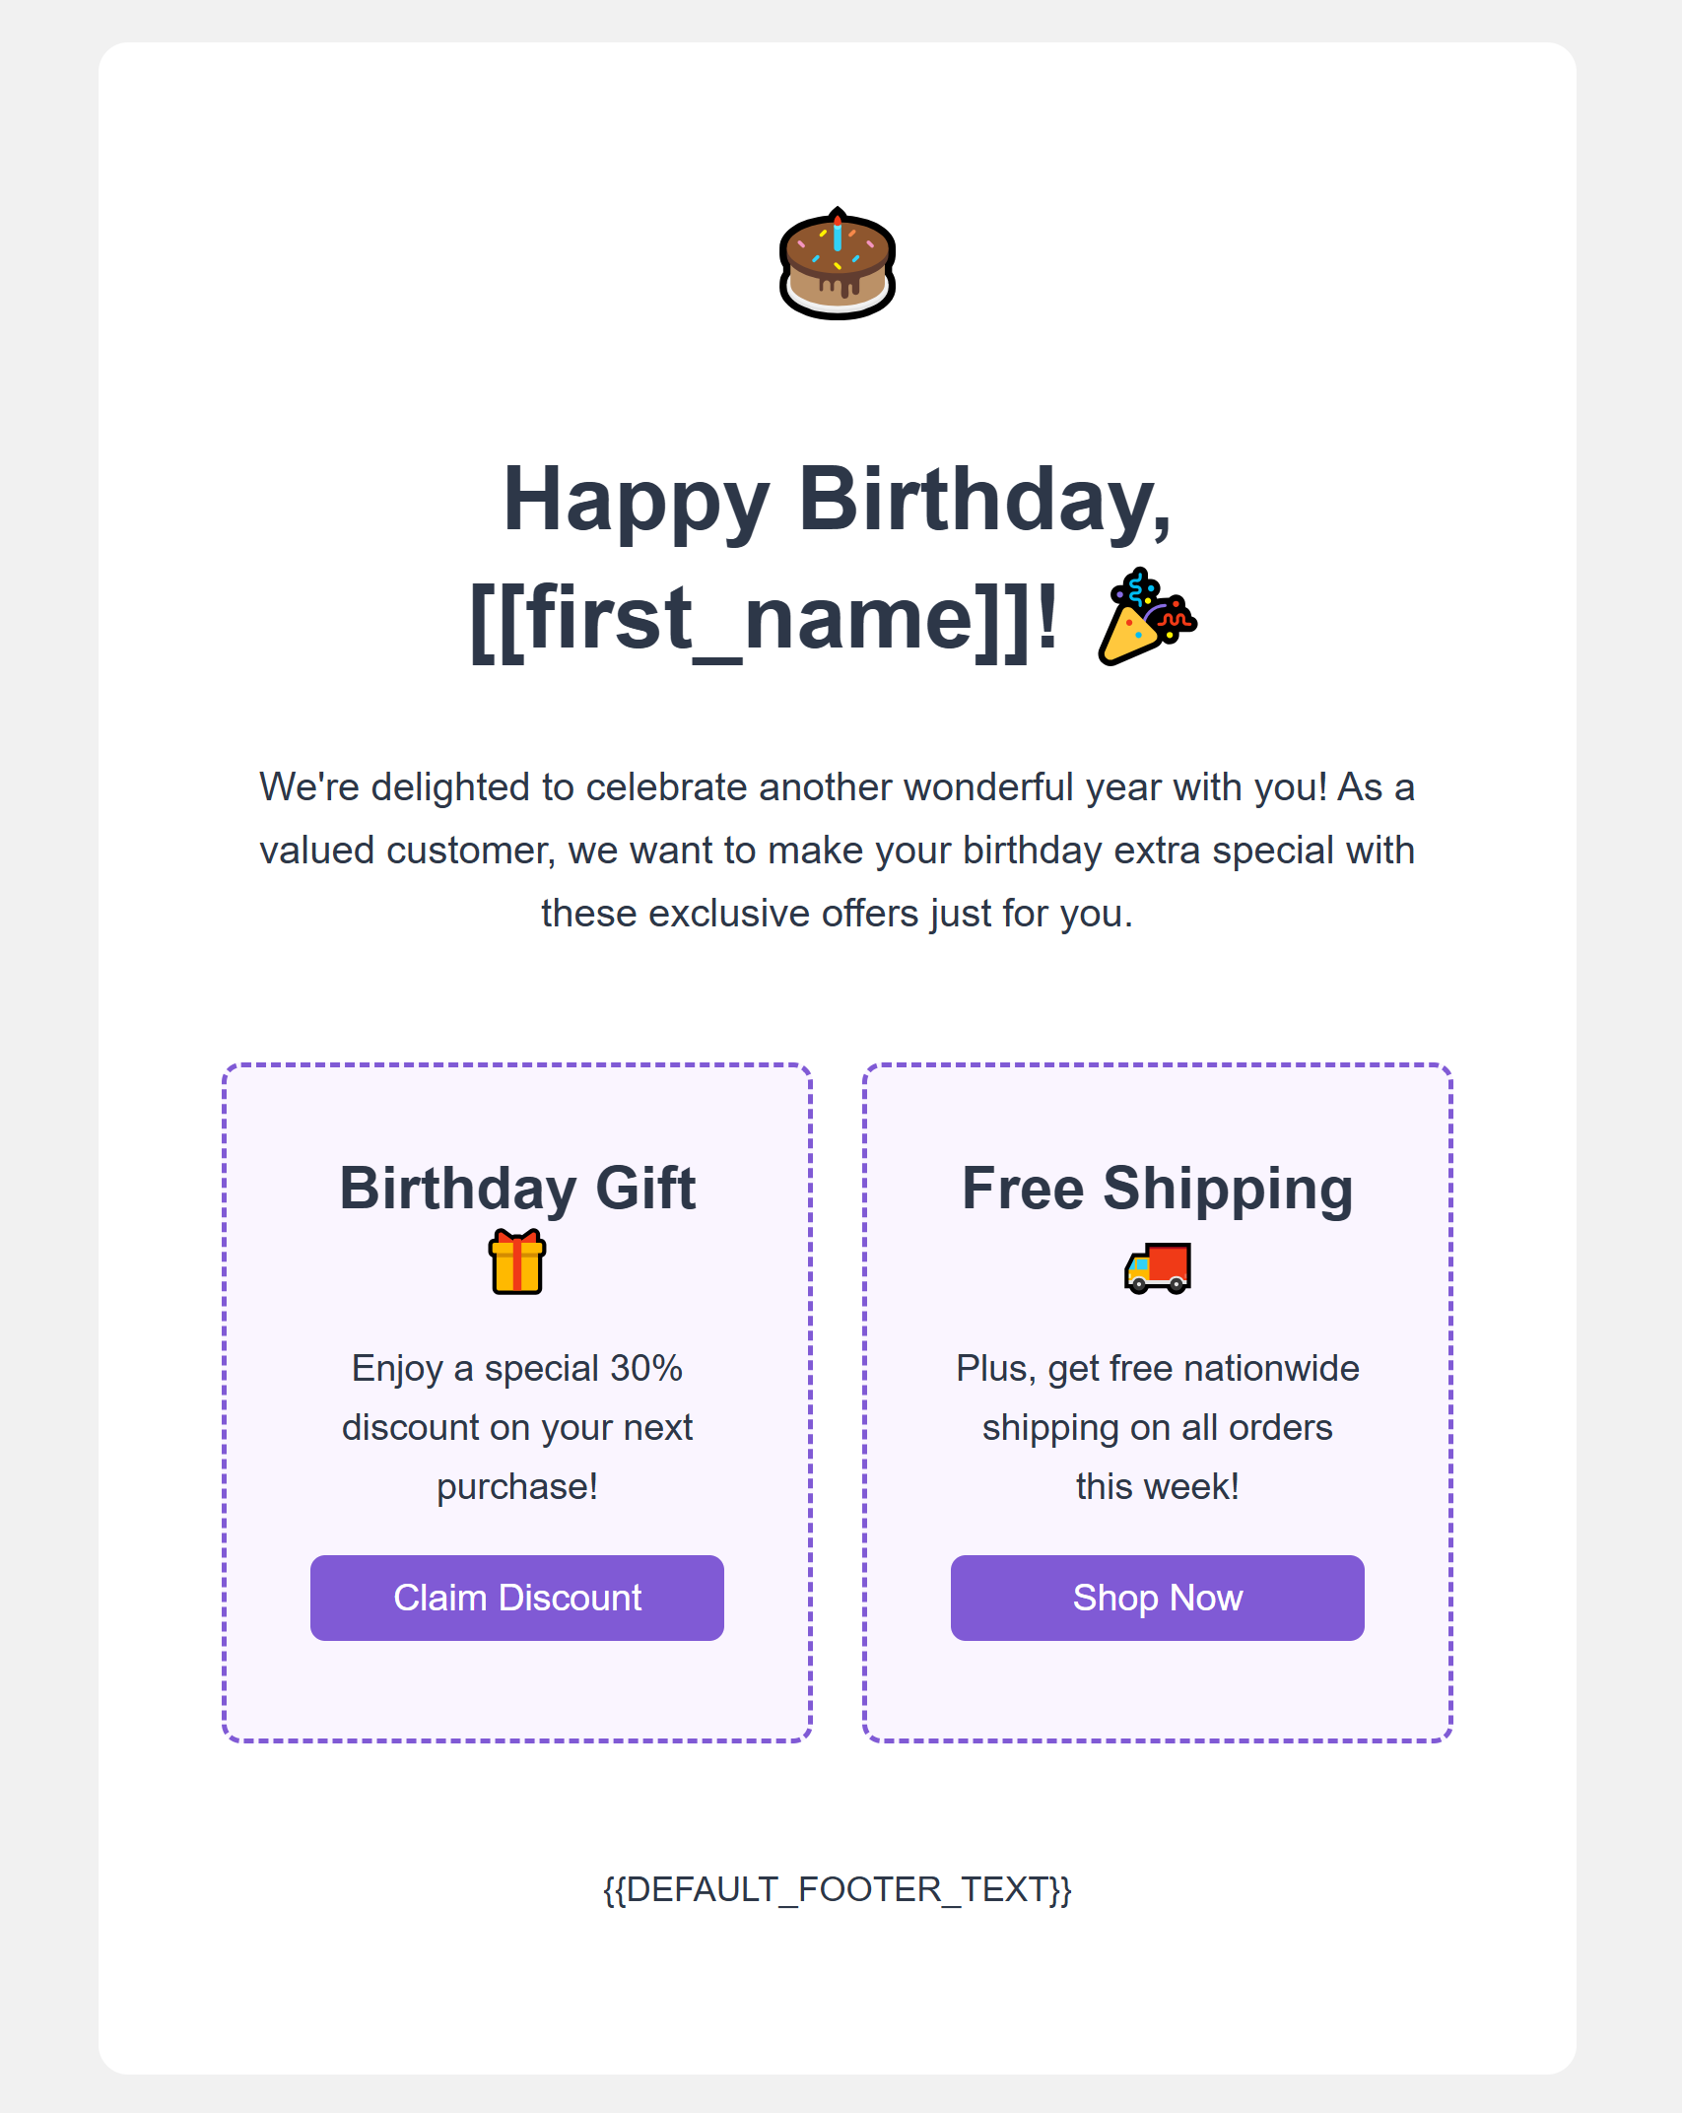The height and width of the screenshot is (2113, 1682).
Task: Click the free nationwide shipping text
Action: [1156, 1427]
